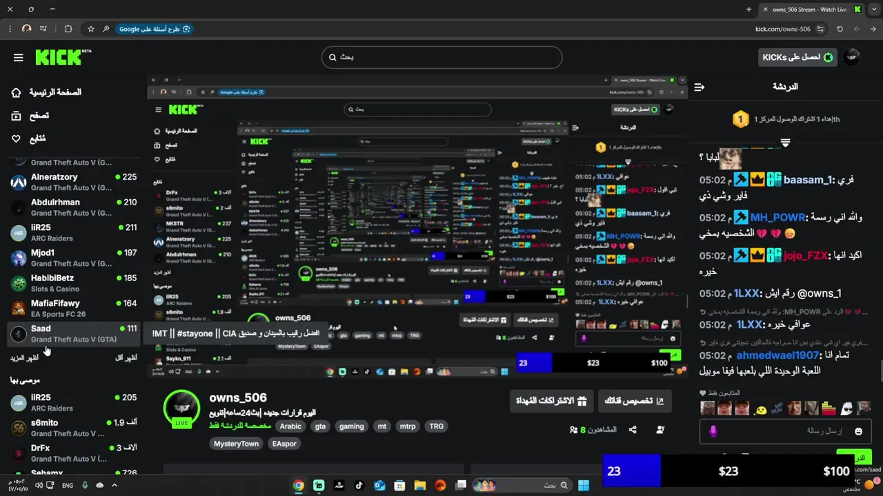Open the Kick sidebar hamburger menu
Screen dimensions: 883x496
coord(19,57)
